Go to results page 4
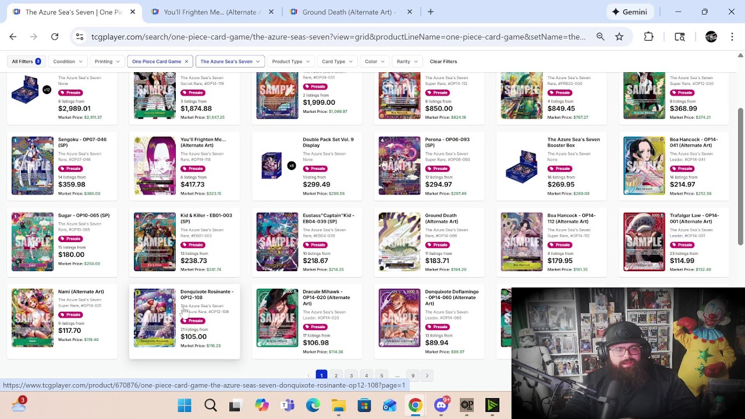745x419 pixels. pos(366,376)
